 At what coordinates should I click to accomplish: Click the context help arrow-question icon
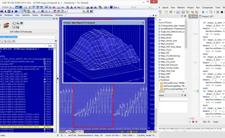(x=92, y=11)
